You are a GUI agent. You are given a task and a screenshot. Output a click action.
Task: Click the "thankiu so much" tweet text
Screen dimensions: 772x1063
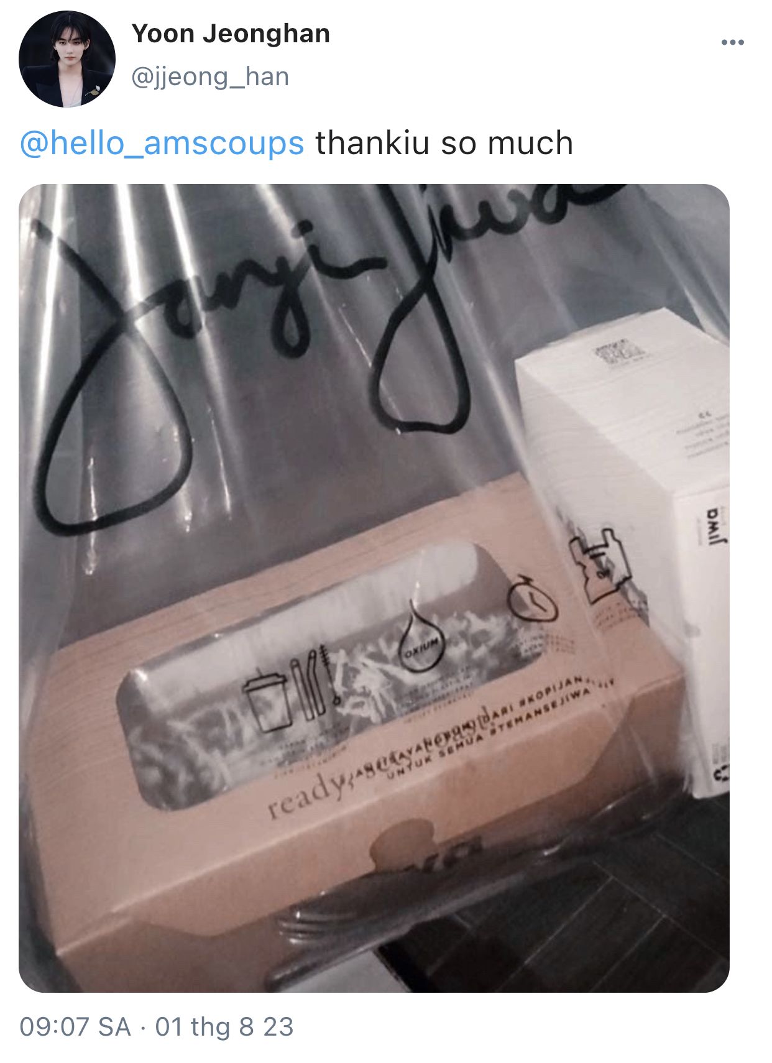[x=444, y=143]
